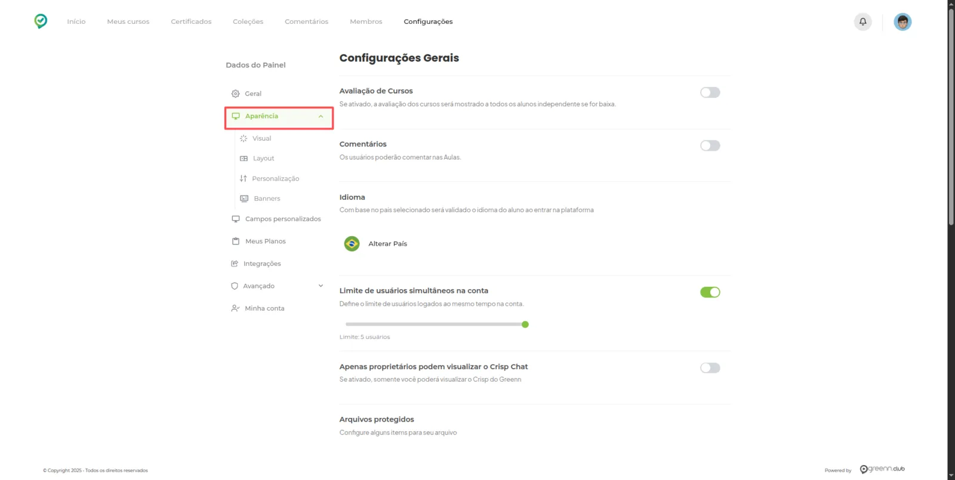Go to the Início tab
Image resolution: width=955 pixels, height=480 pixels.
click(x=76, y=21)
